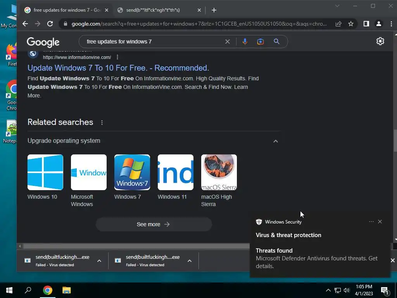The height and width of the screenshot is (298, 397).
Task: Click the address bar URL
Action: click(199, 24)
